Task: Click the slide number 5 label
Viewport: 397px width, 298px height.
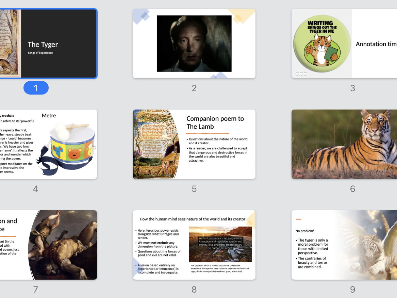Action: point(194,188)
